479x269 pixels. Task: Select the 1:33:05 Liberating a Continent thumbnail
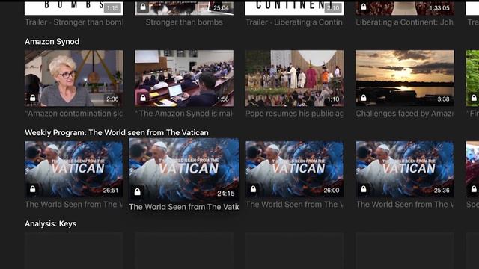click(405, 7)
